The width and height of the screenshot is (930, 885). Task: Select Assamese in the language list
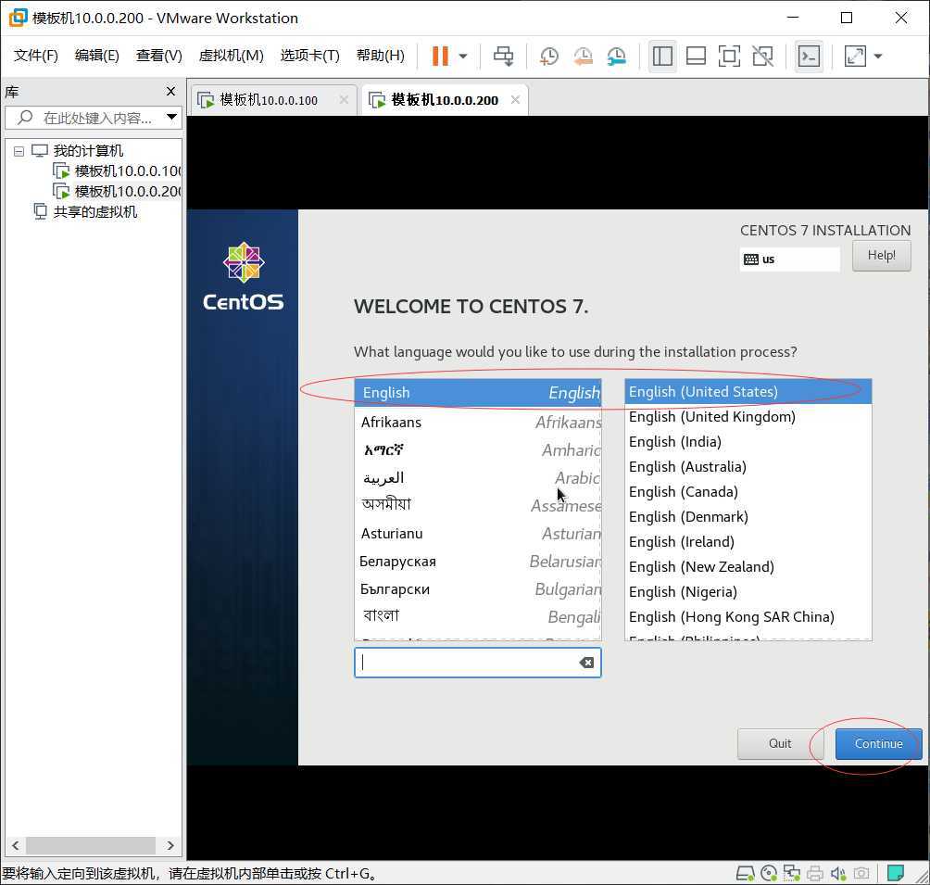click(478, 506)
